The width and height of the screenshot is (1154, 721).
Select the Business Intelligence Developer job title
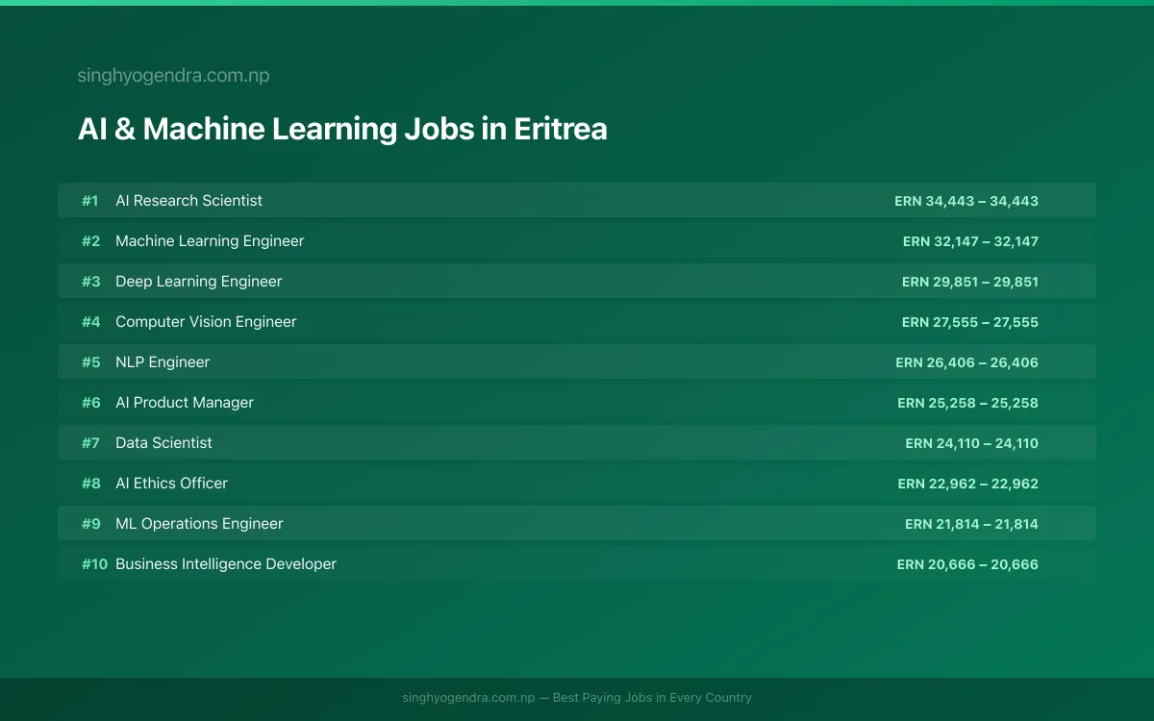[226, 564]
